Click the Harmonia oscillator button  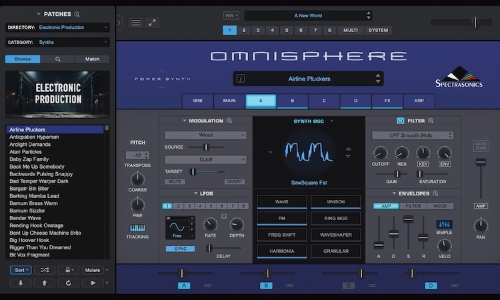point(281,252)
